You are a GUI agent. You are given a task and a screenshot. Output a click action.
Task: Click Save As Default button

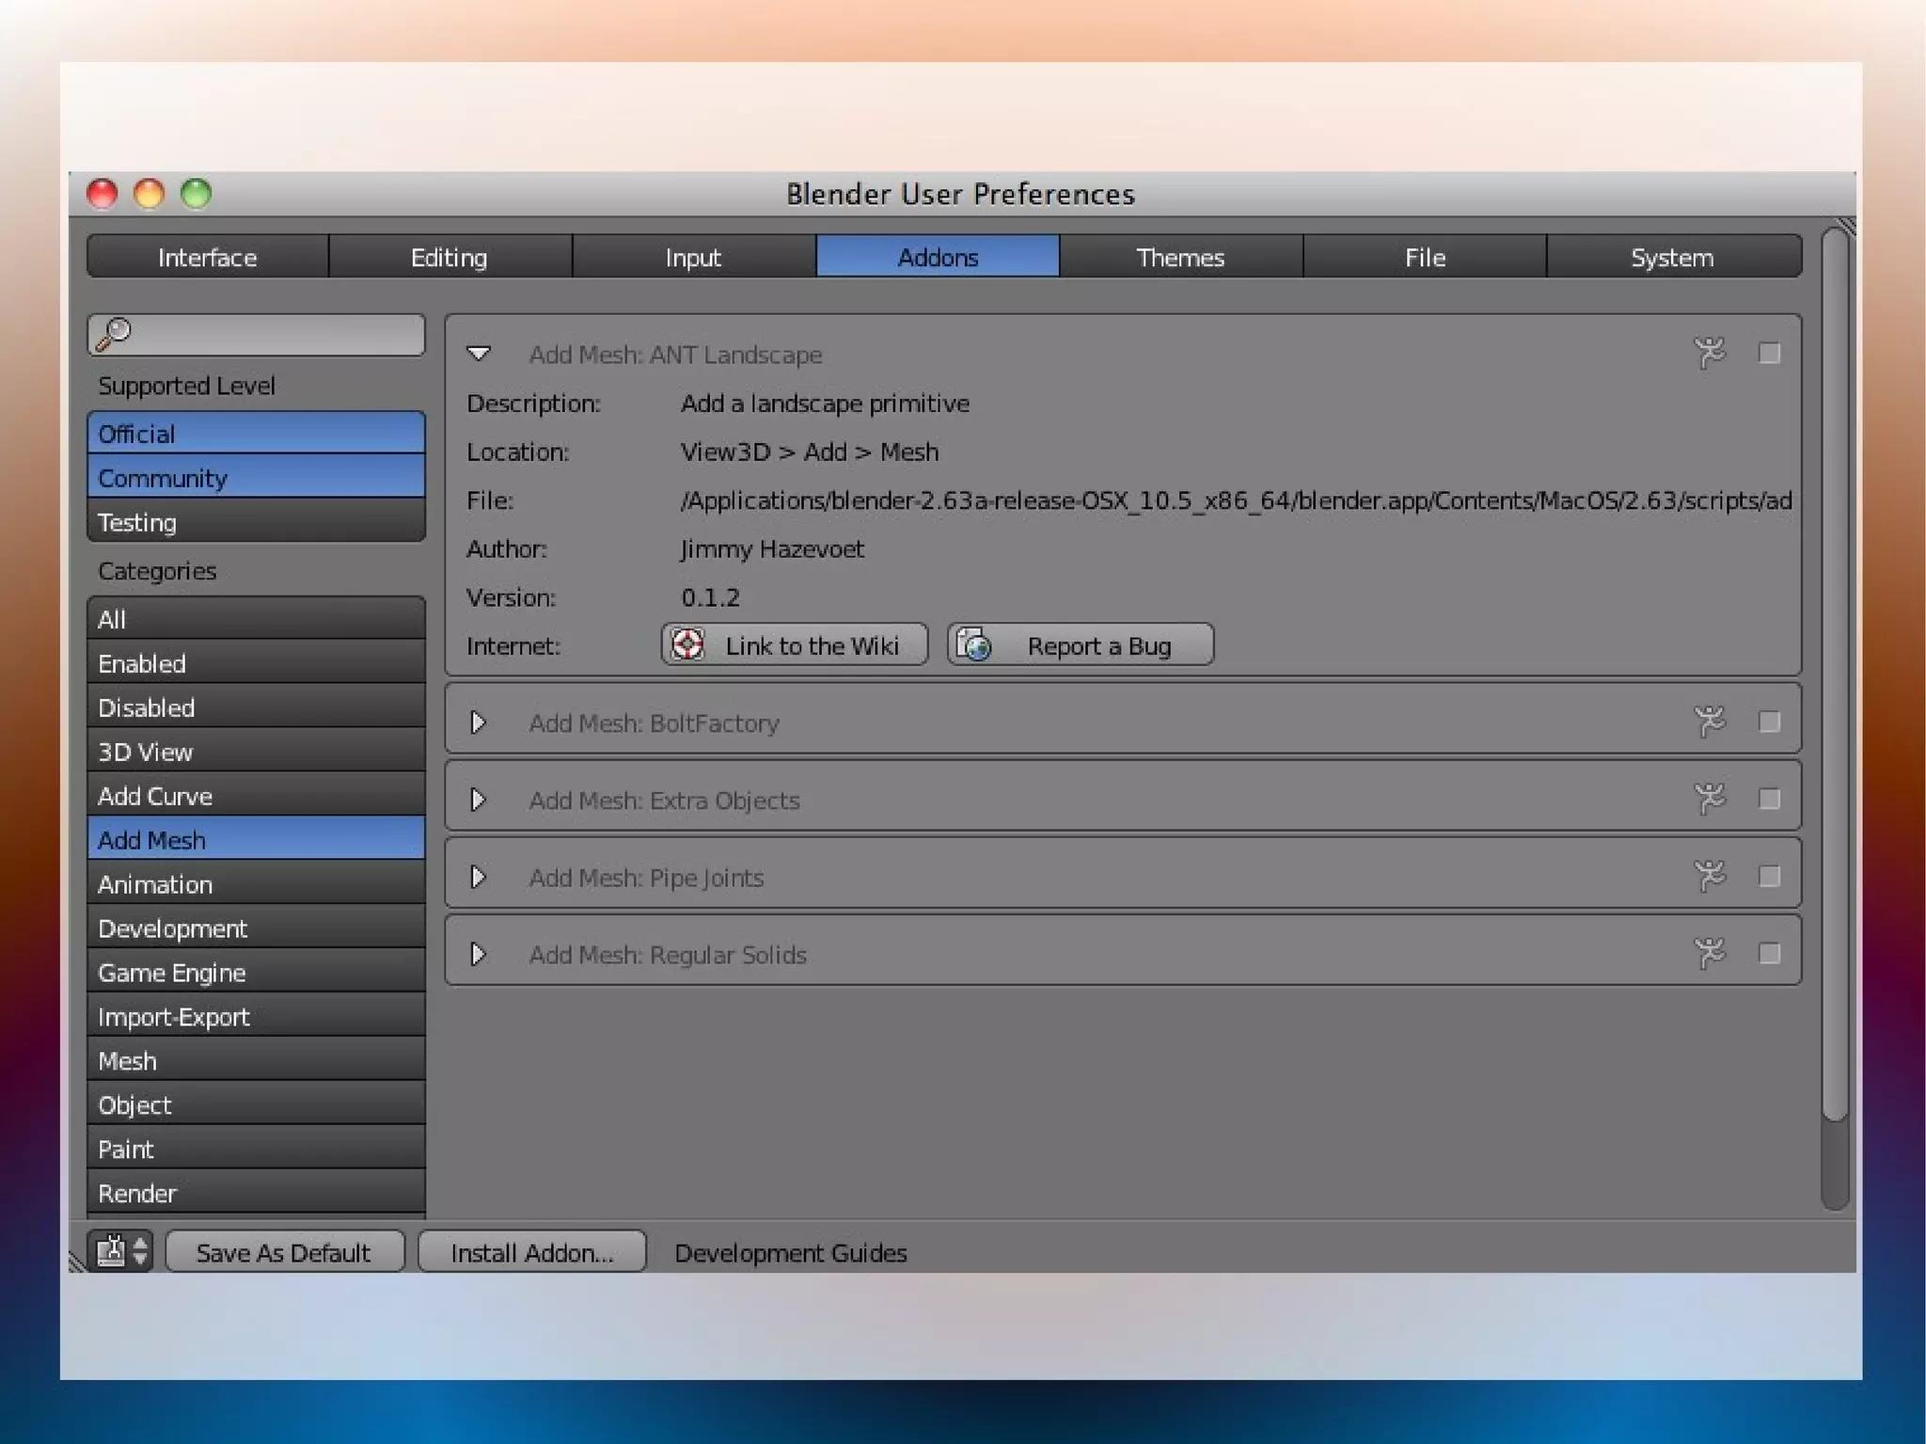[284, 1251]
